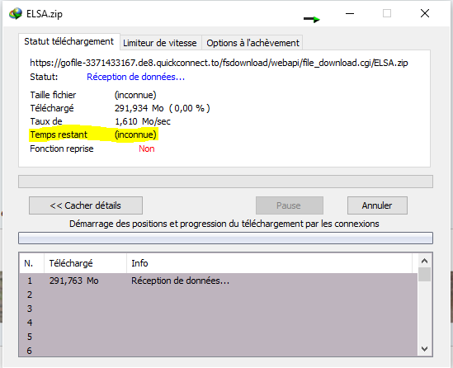Image resolution: width=453 pixels, height=368 pixels.
Task: Click the scroll down arrow in connections list
Action: 424,349
